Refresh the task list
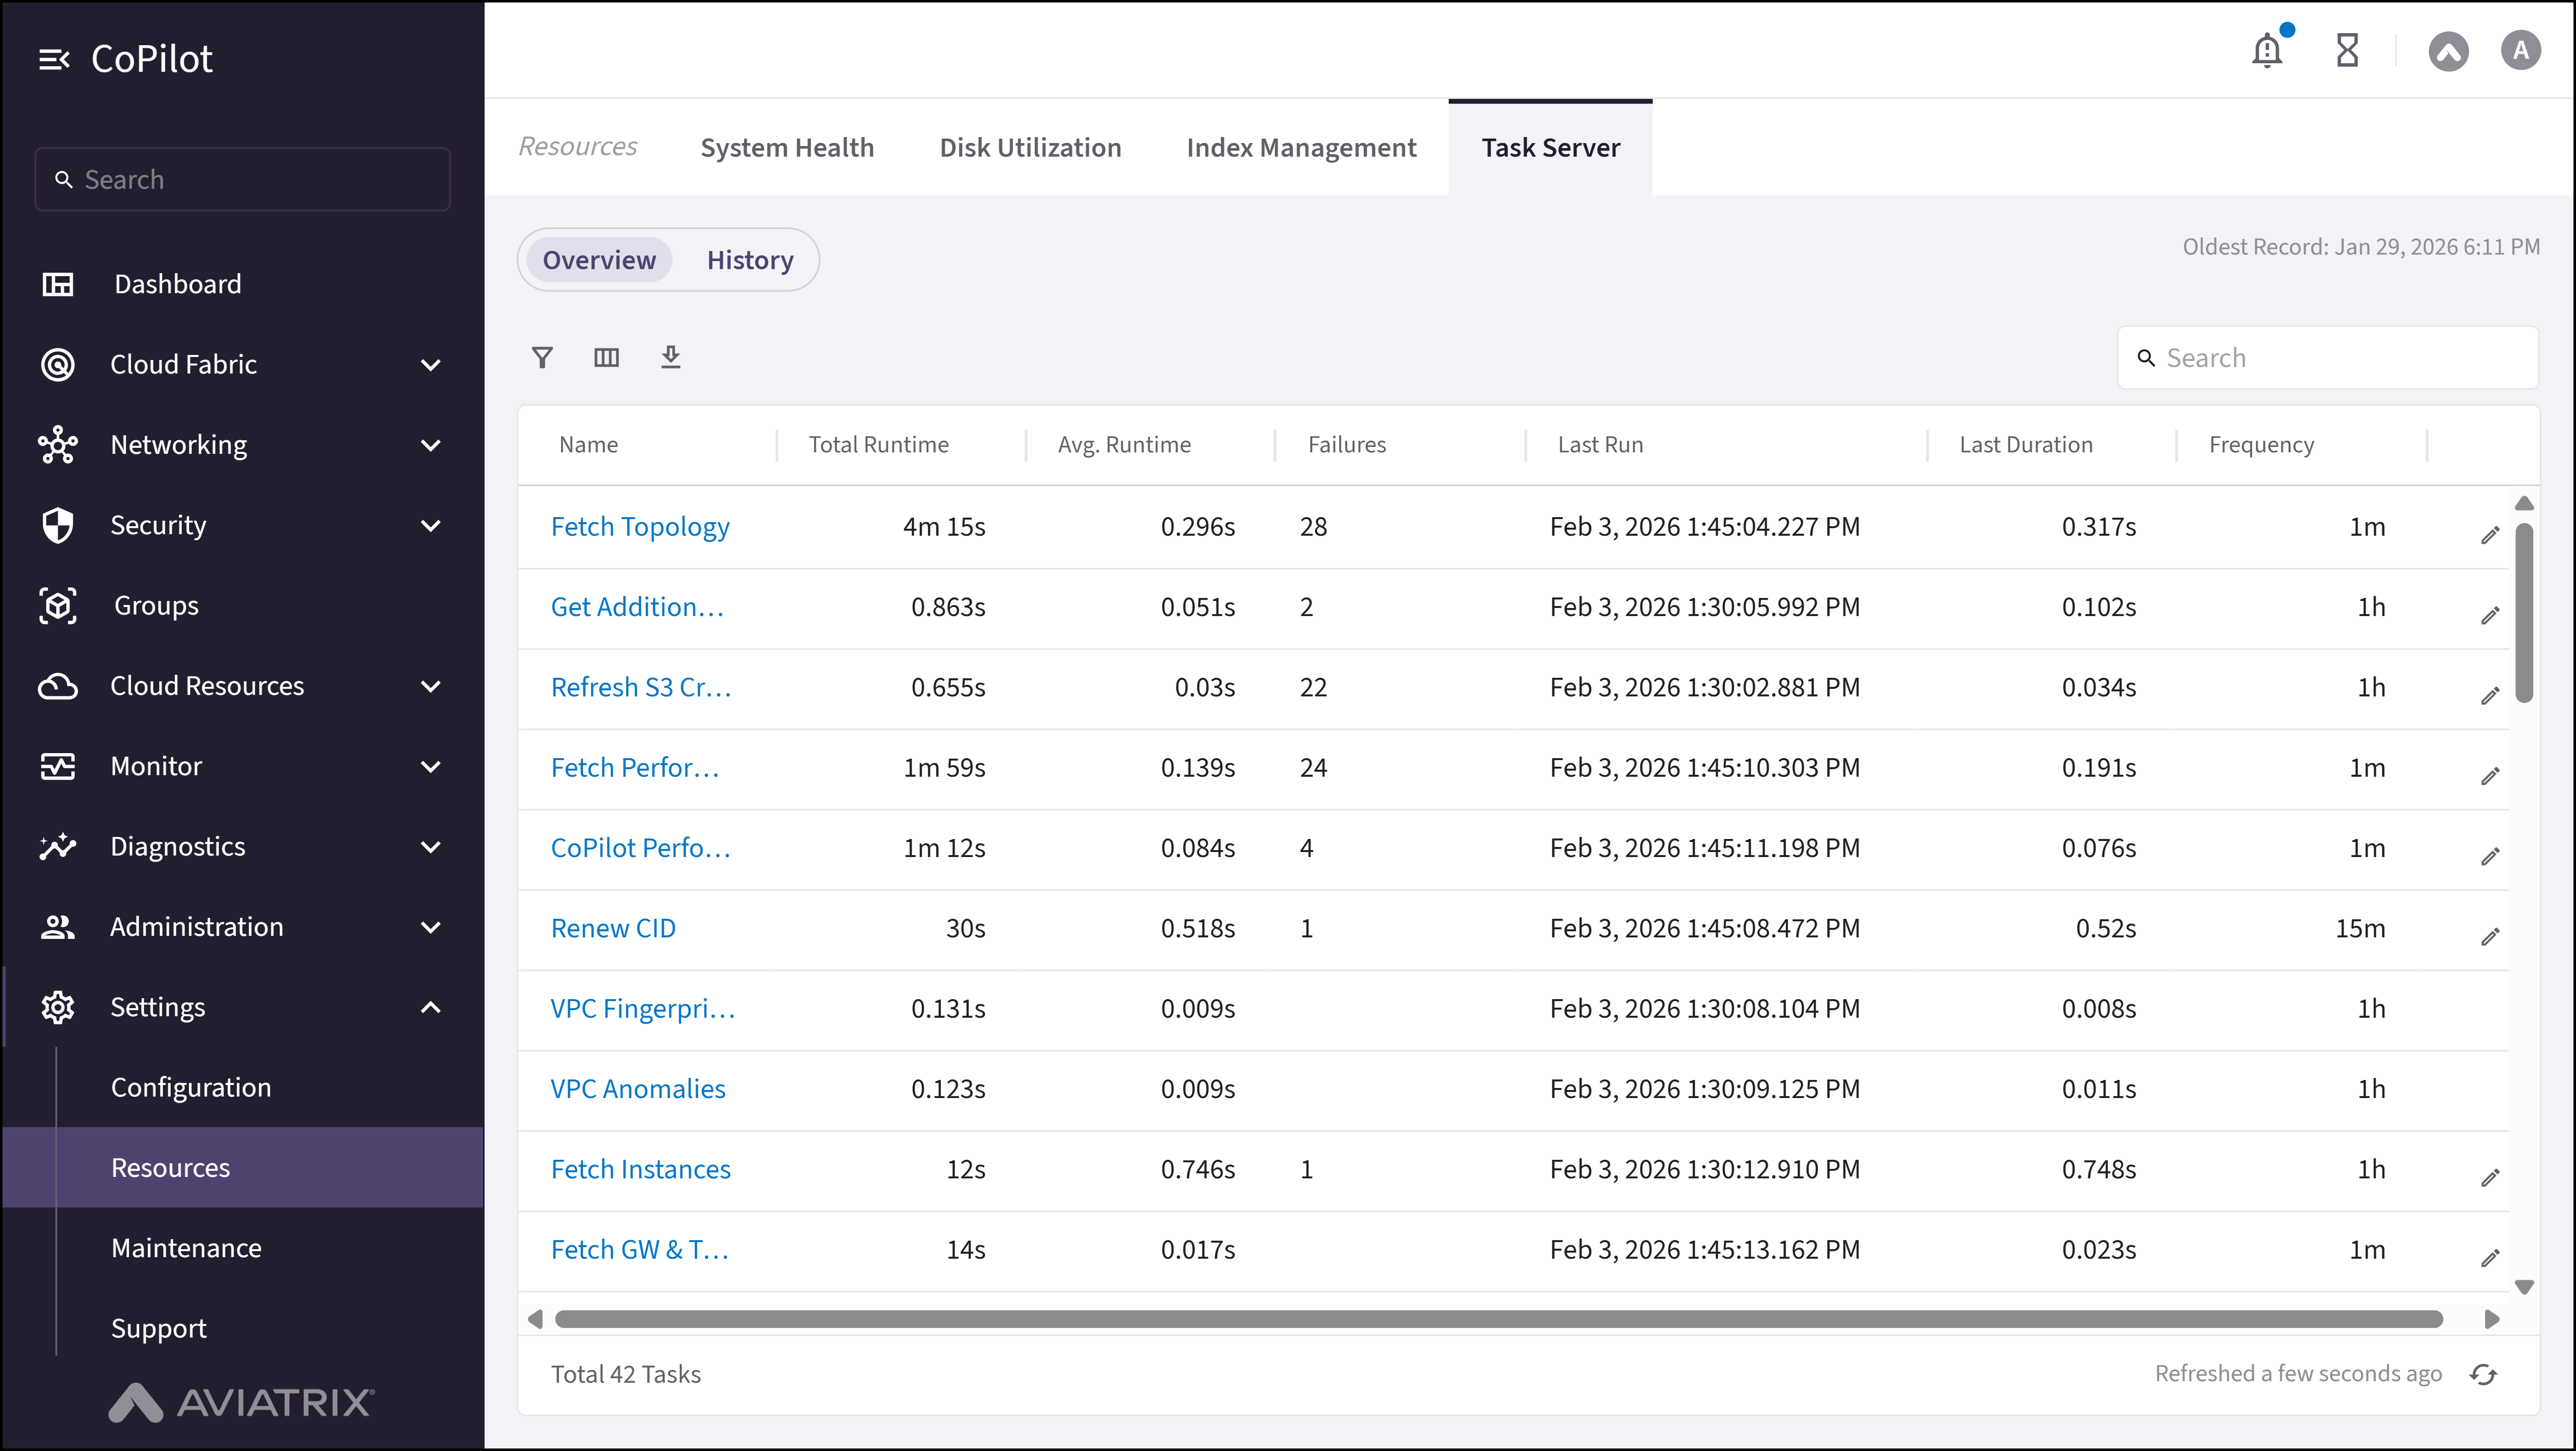Image resolution: width=2576 pixels, height=1451 pixels. 2484,1374
